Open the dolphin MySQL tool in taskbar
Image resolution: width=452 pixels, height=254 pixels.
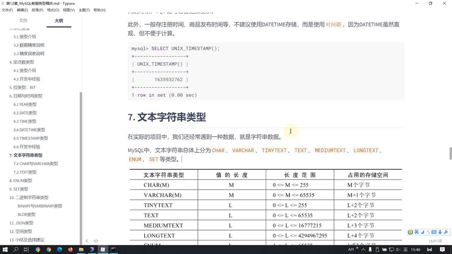click(92, 249)
